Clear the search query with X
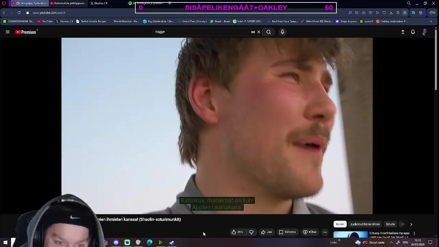The height and width of the screenshot is (247, 439). point(259,32)
